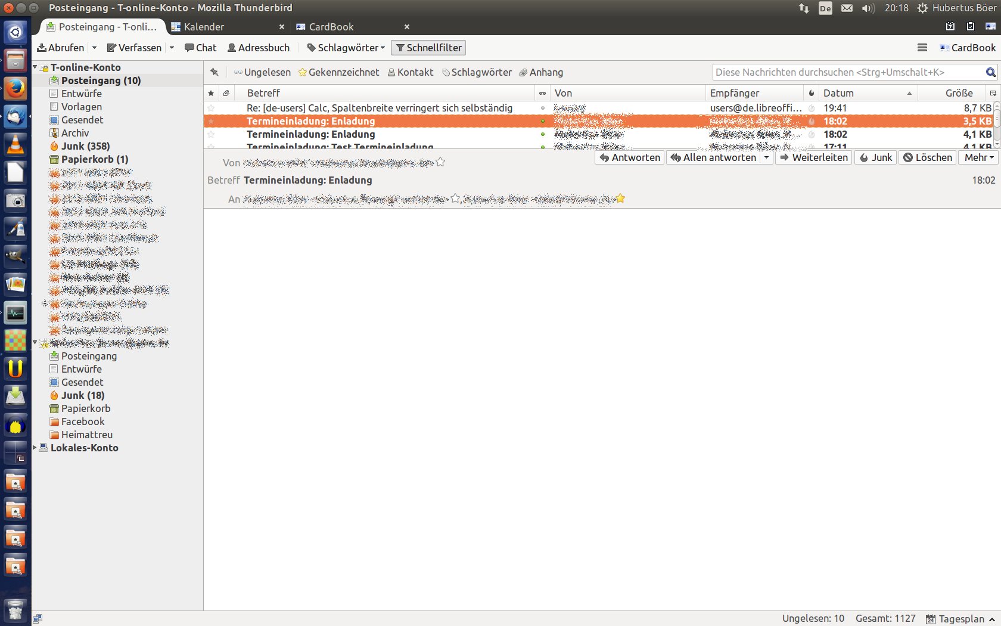The width and height of the screenshot is (1001, 626).
Task: Switch to the Kalender tab
Action: pos(204,27)
